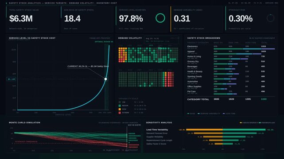Viewport: 284px width, 159px height.
Task: Select the Lead Time Variability sensitivity row
Action: 210,129
